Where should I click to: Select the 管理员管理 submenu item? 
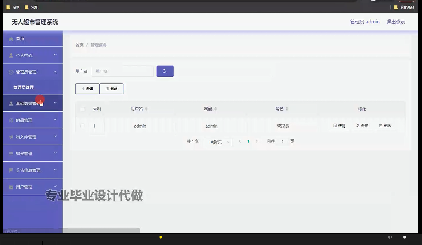coord(23,87)
